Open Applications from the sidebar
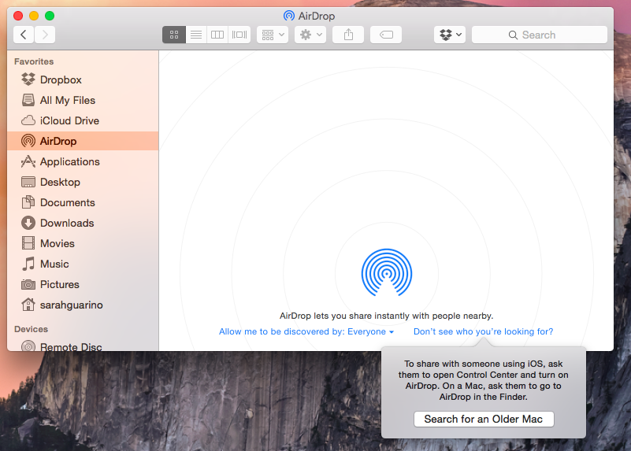 click(69, 161)
